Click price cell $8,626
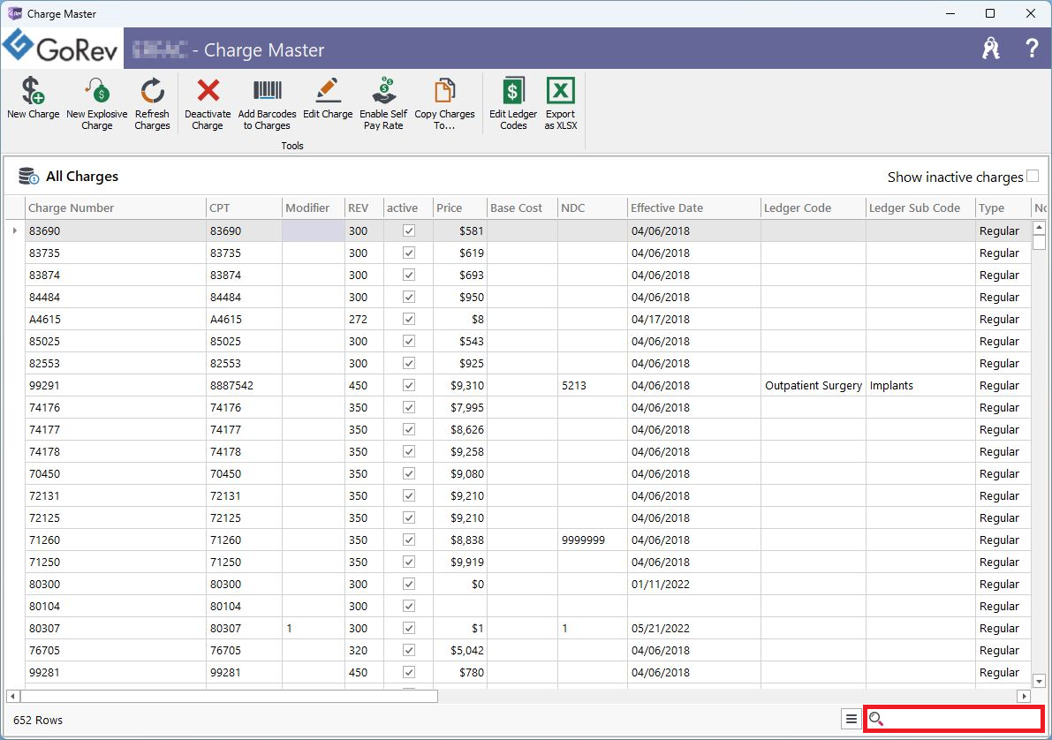The width and height of the screenshot is (1052, 740). click(459, 429)
